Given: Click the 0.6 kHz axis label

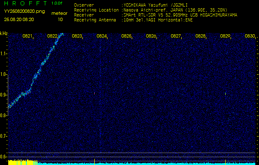Looking at the screenshot, I should 3,157.
